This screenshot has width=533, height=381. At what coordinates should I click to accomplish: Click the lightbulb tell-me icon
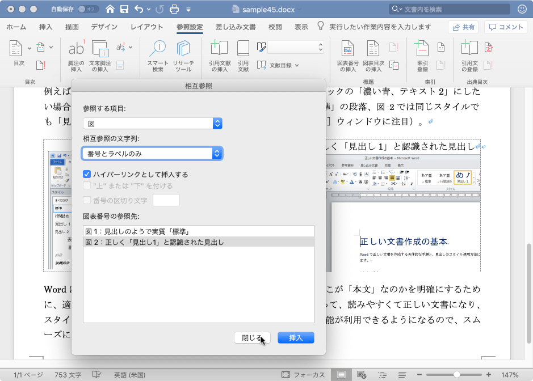point(321,26)
